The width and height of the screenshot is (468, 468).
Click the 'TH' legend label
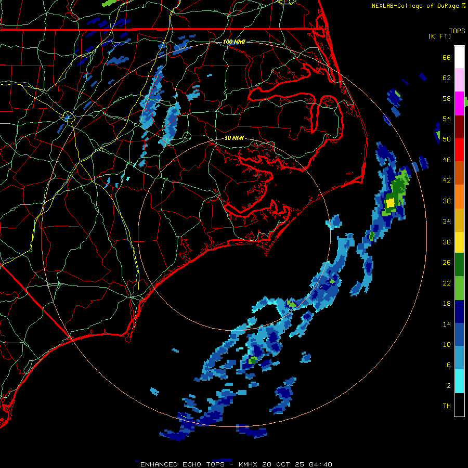click(x=447, y=406)
